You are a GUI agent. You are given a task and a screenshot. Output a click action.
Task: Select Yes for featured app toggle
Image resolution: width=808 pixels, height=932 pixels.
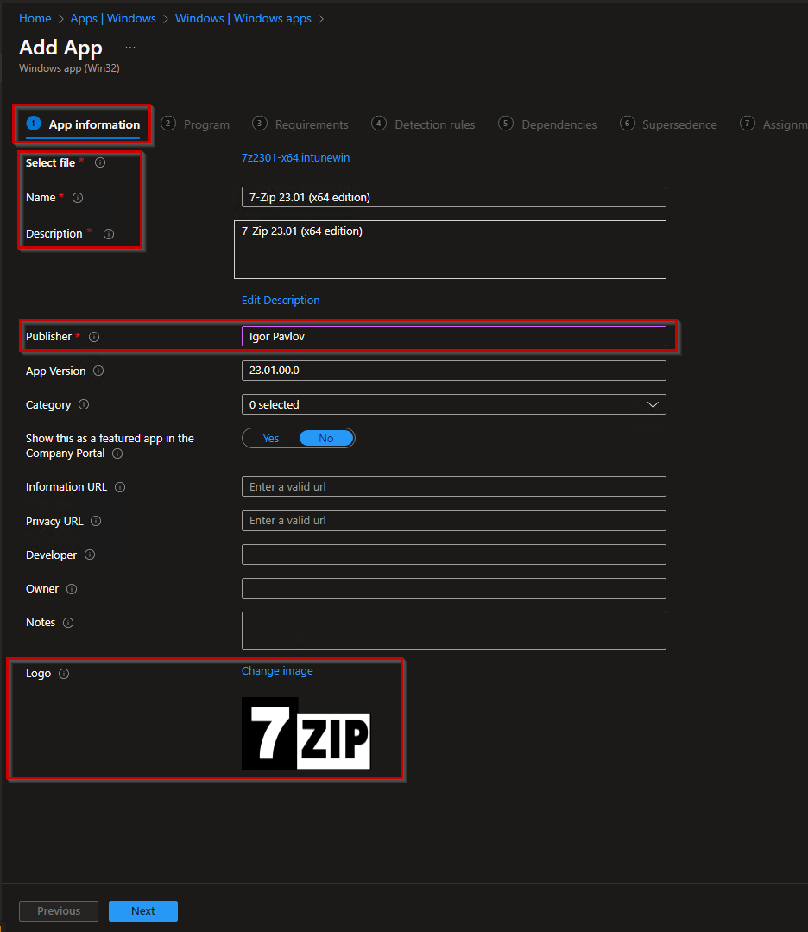[271, 439]
